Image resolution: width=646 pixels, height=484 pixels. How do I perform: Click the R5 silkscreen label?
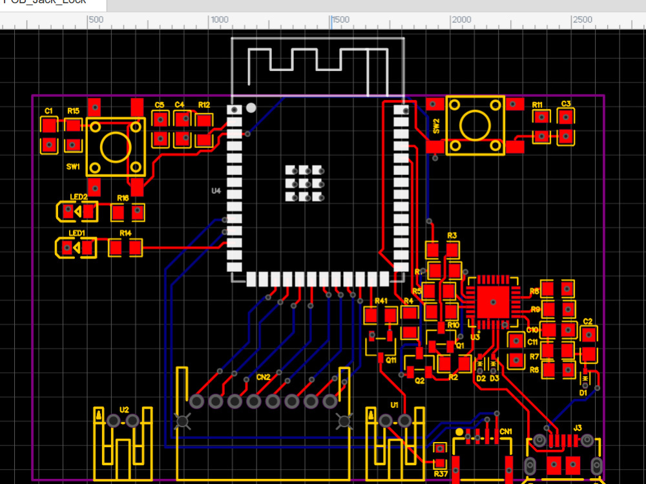coord(417,291)
